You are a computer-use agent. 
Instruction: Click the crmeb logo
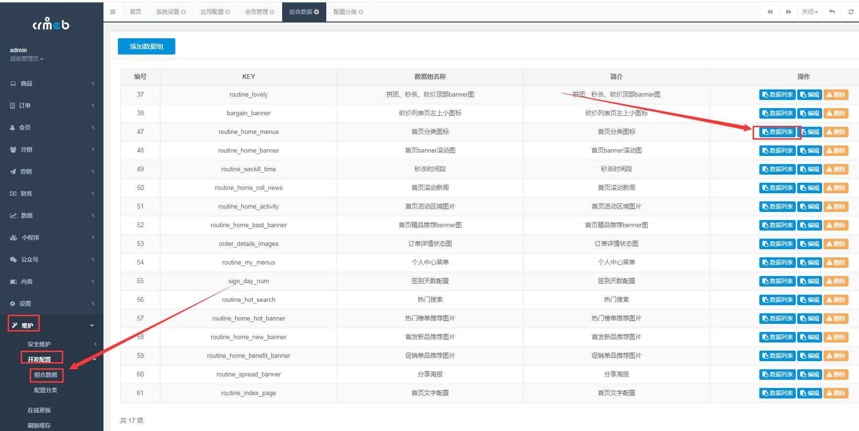(51, 23)
